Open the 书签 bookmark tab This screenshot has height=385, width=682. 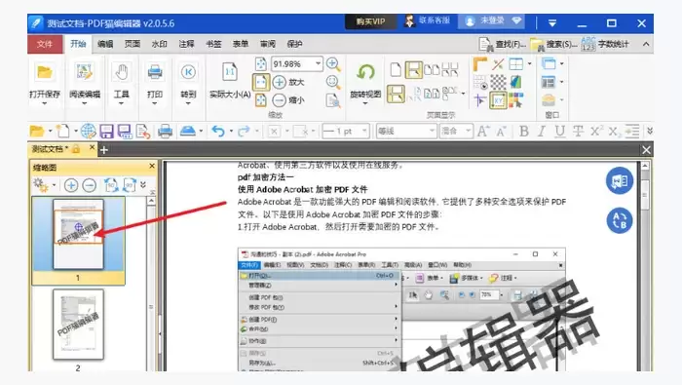coord(213,44)
